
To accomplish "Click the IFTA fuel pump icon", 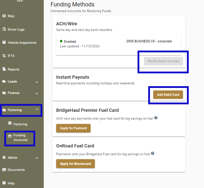I will tap(4, 56).
